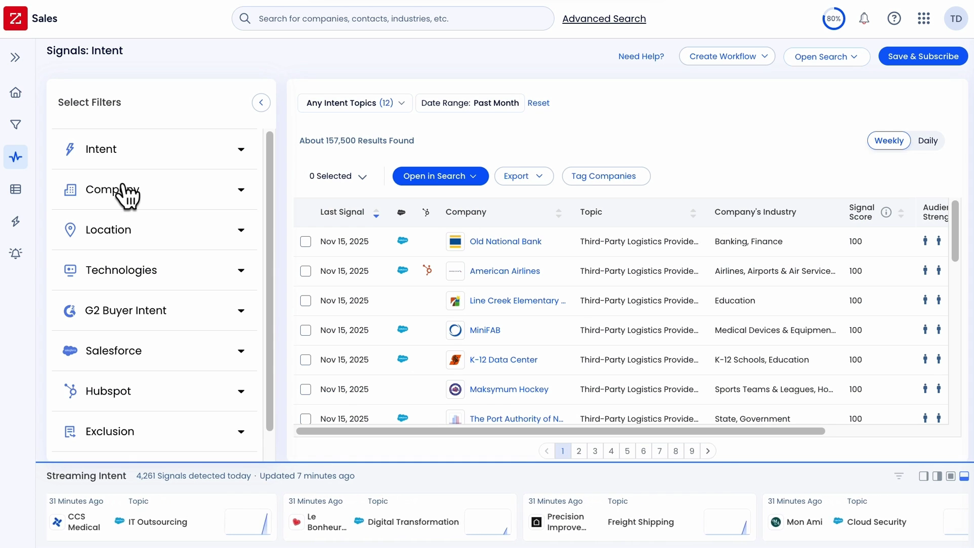Open the Open Search dropdown

click(x=827, y=57)
